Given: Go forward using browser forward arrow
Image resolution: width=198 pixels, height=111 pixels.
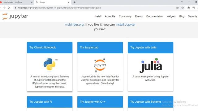Looking at the screenshot, I should click(4, 8).
